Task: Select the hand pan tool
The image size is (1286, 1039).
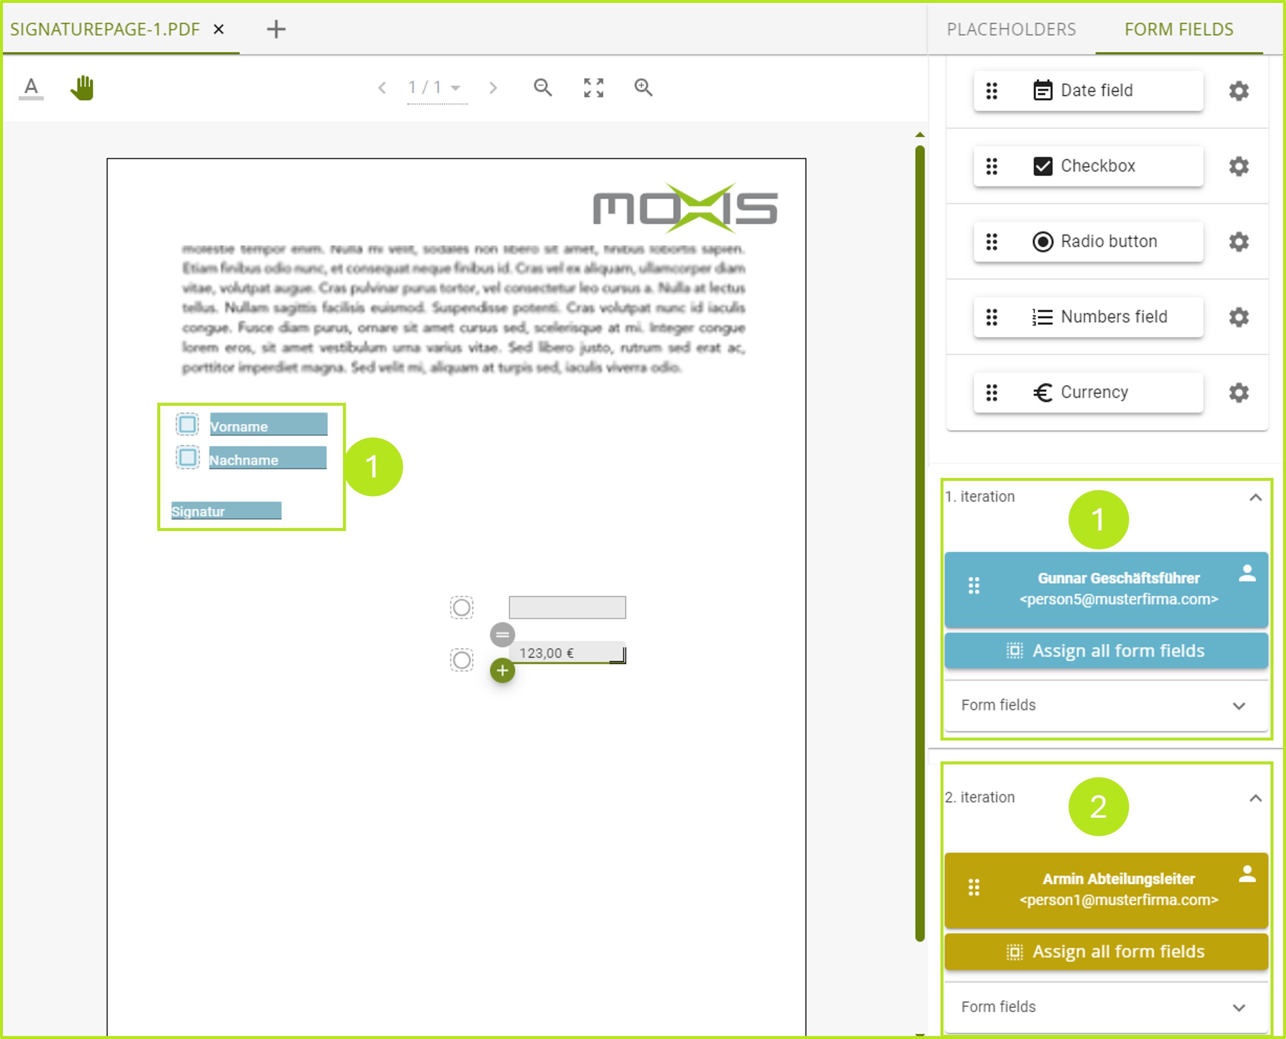Action: (83, 88)
